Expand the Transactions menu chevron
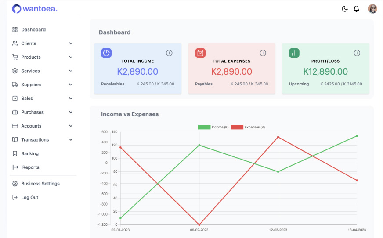383x238 pixels. (x=71, y=140)
